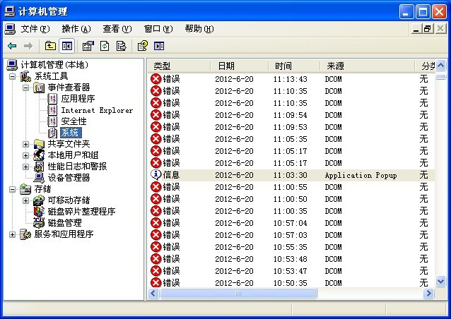Sort by the 类型 column header

179,66
